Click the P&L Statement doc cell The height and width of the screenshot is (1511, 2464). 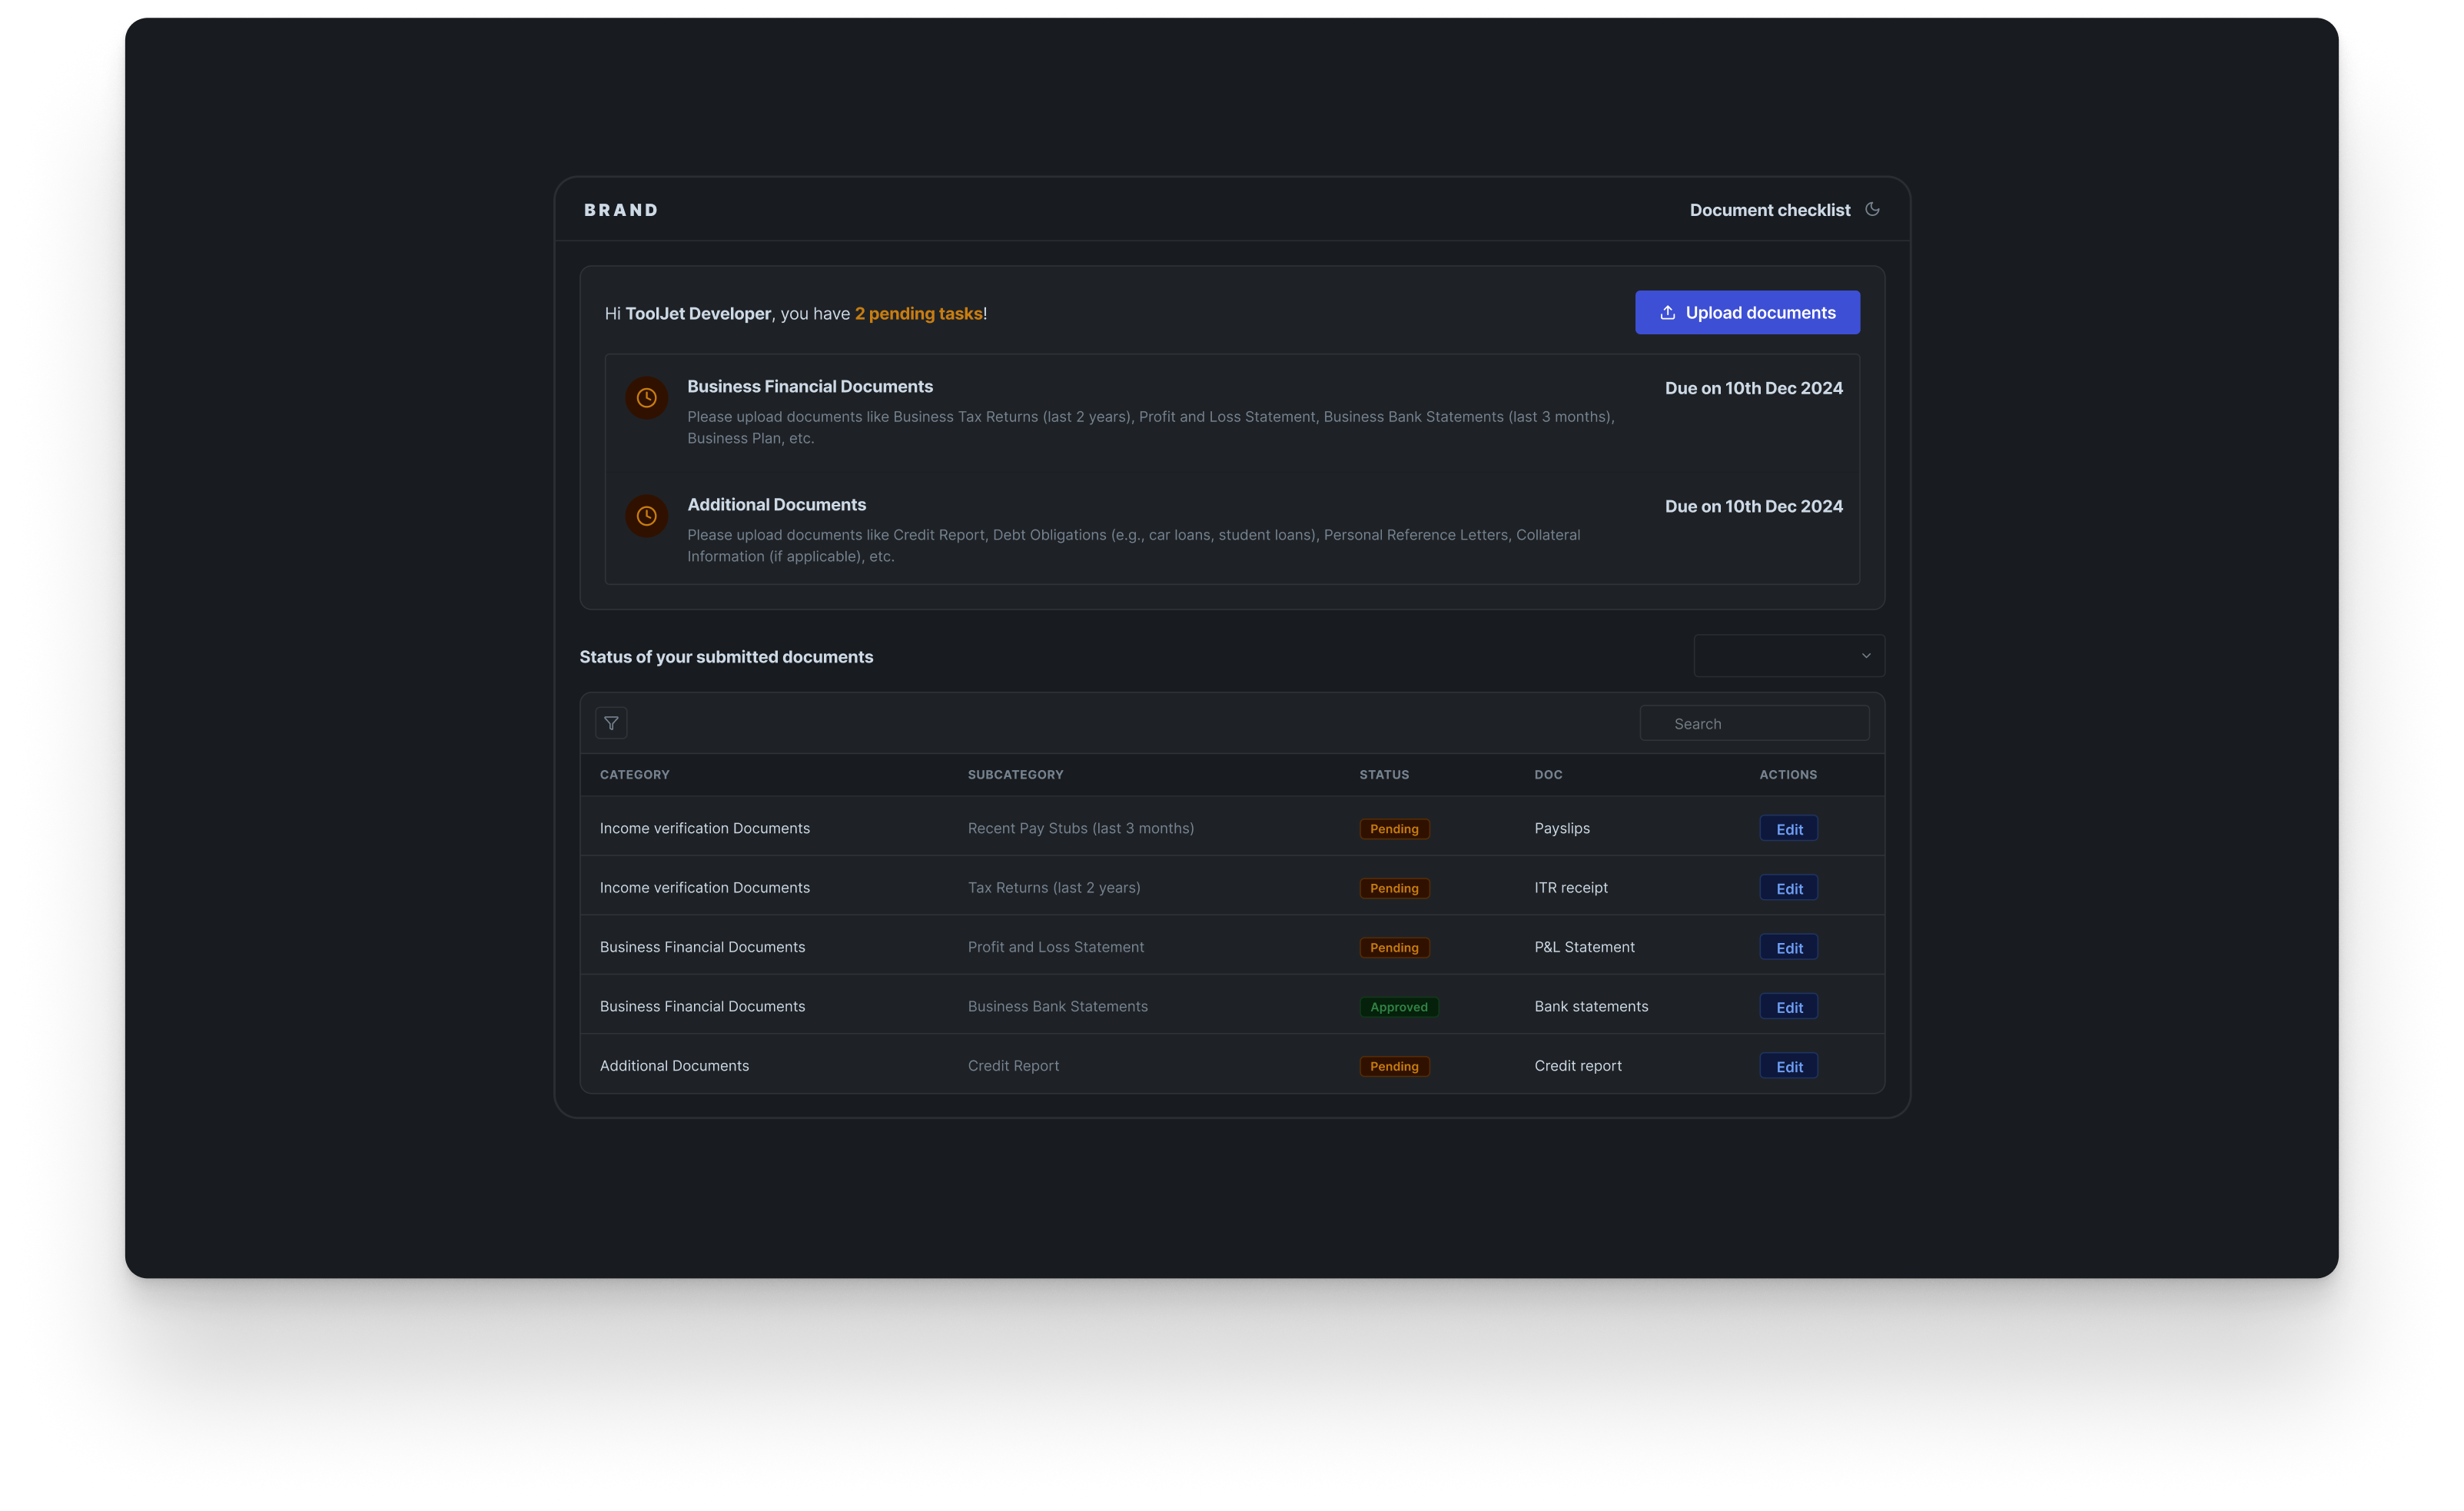1585,946
